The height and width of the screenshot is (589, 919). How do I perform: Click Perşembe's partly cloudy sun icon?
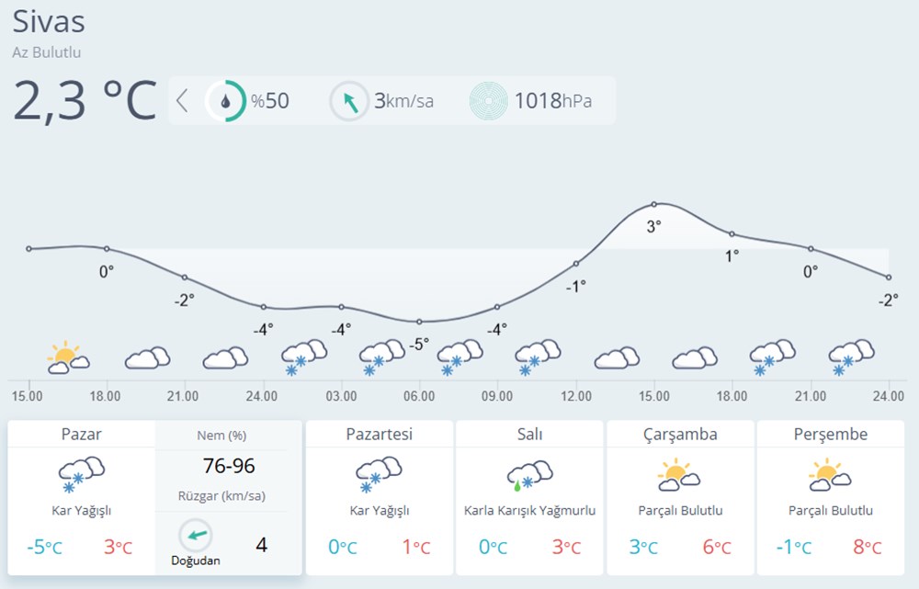tap(830, 474)
